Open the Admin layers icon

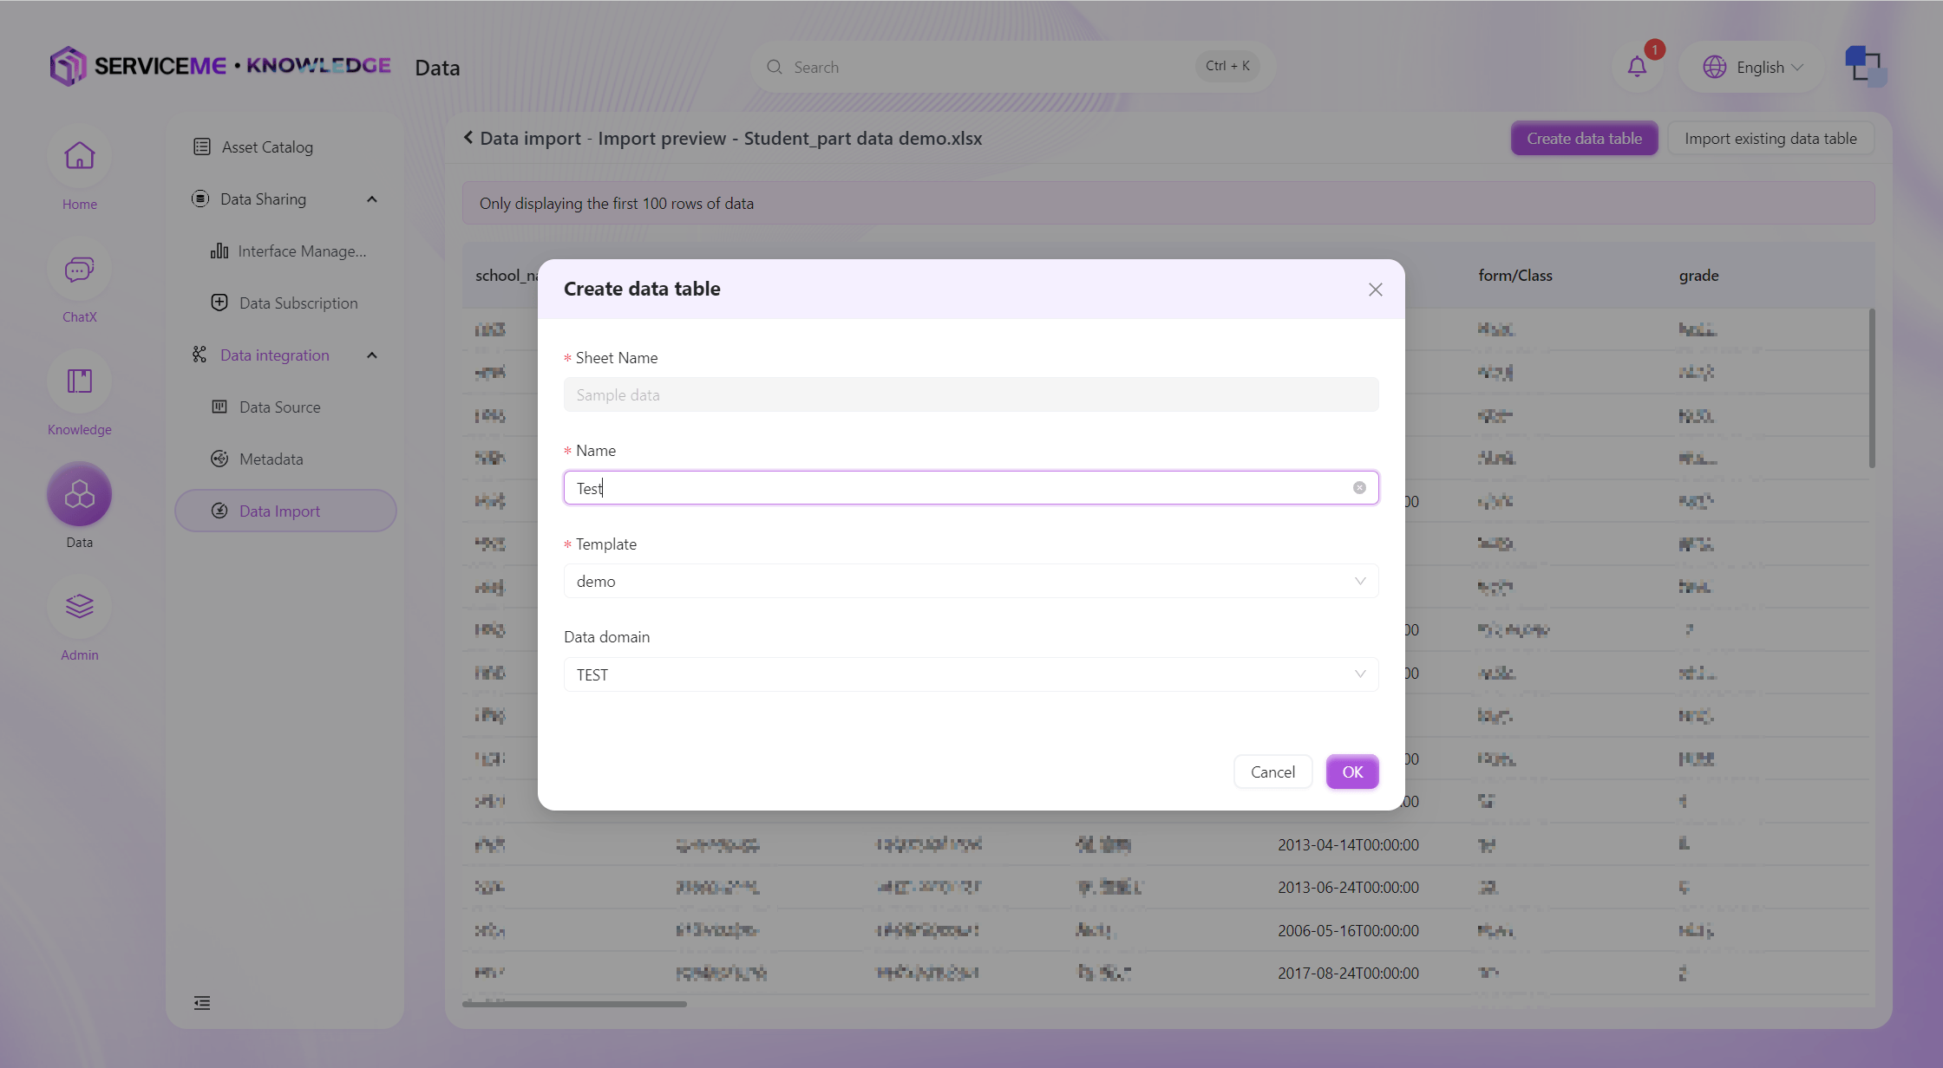point(79,607)
